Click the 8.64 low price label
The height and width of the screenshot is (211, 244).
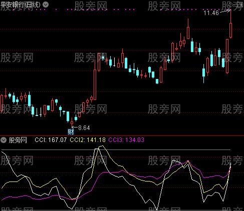pyautogui.click(x=84, y=128)
